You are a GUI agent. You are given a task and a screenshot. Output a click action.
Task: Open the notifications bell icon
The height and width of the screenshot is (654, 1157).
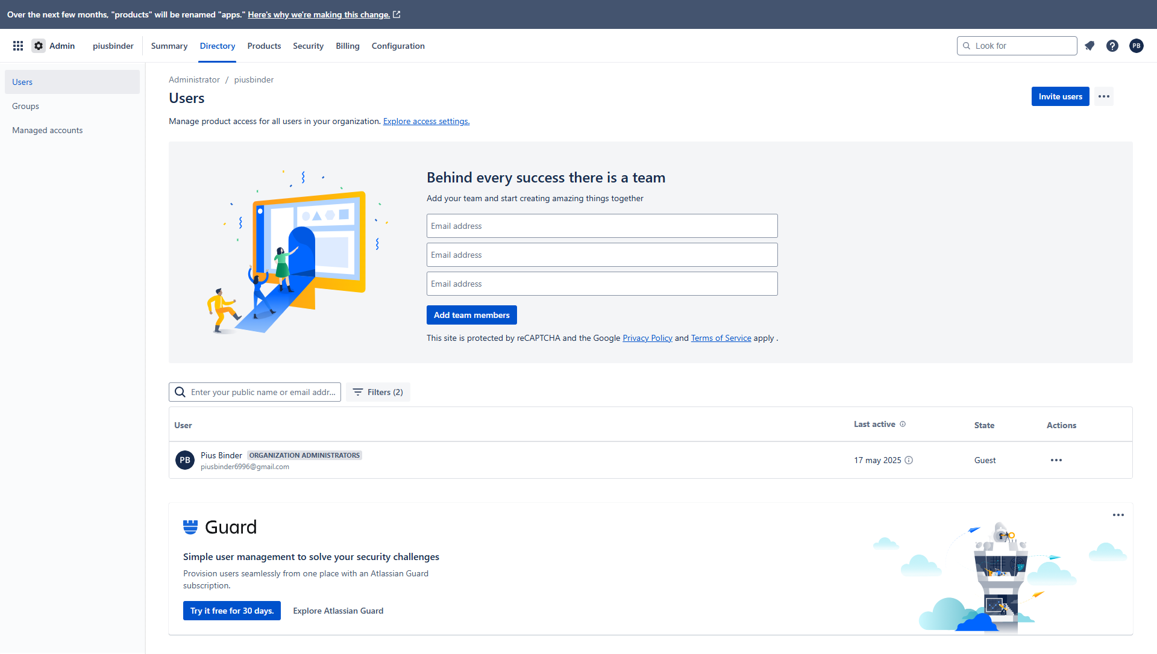coord(1090,46)
